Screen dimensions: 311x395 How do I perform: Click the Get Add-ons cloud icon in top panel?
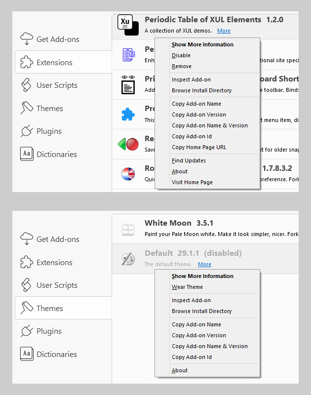tap(27, 39)
